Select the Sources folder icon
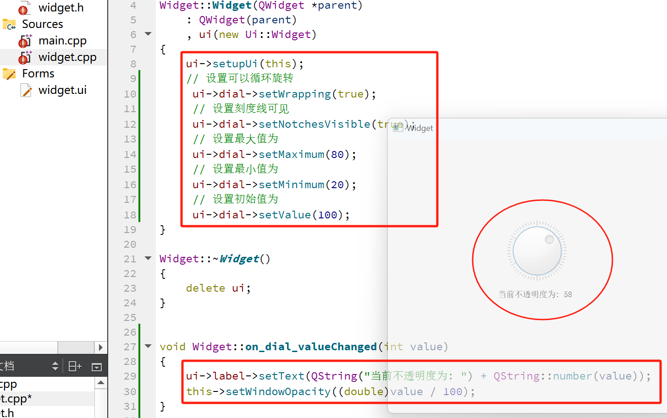 tap(9, 24)
